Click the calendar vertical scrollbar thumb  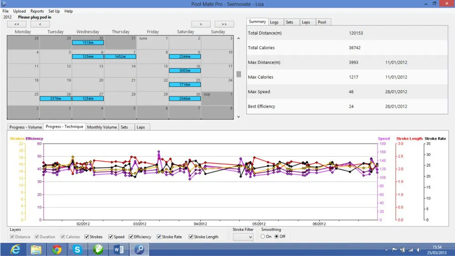[x=238, y=74]
